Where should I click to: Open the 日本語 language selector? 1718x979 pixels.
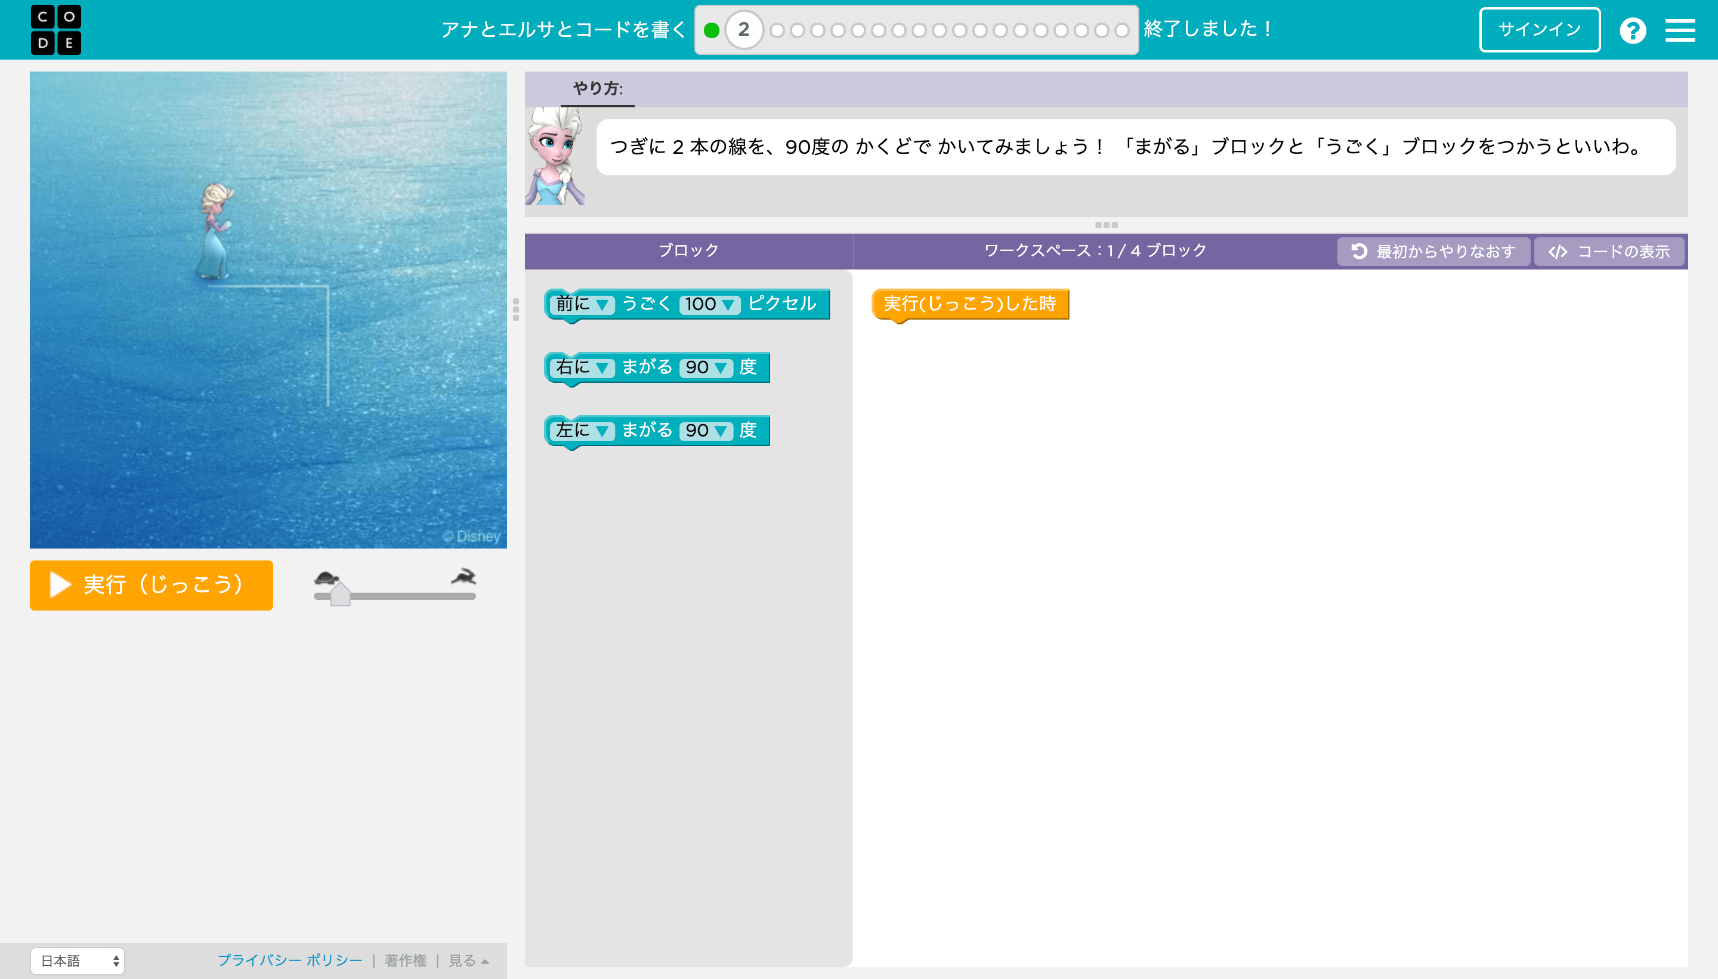78,961
